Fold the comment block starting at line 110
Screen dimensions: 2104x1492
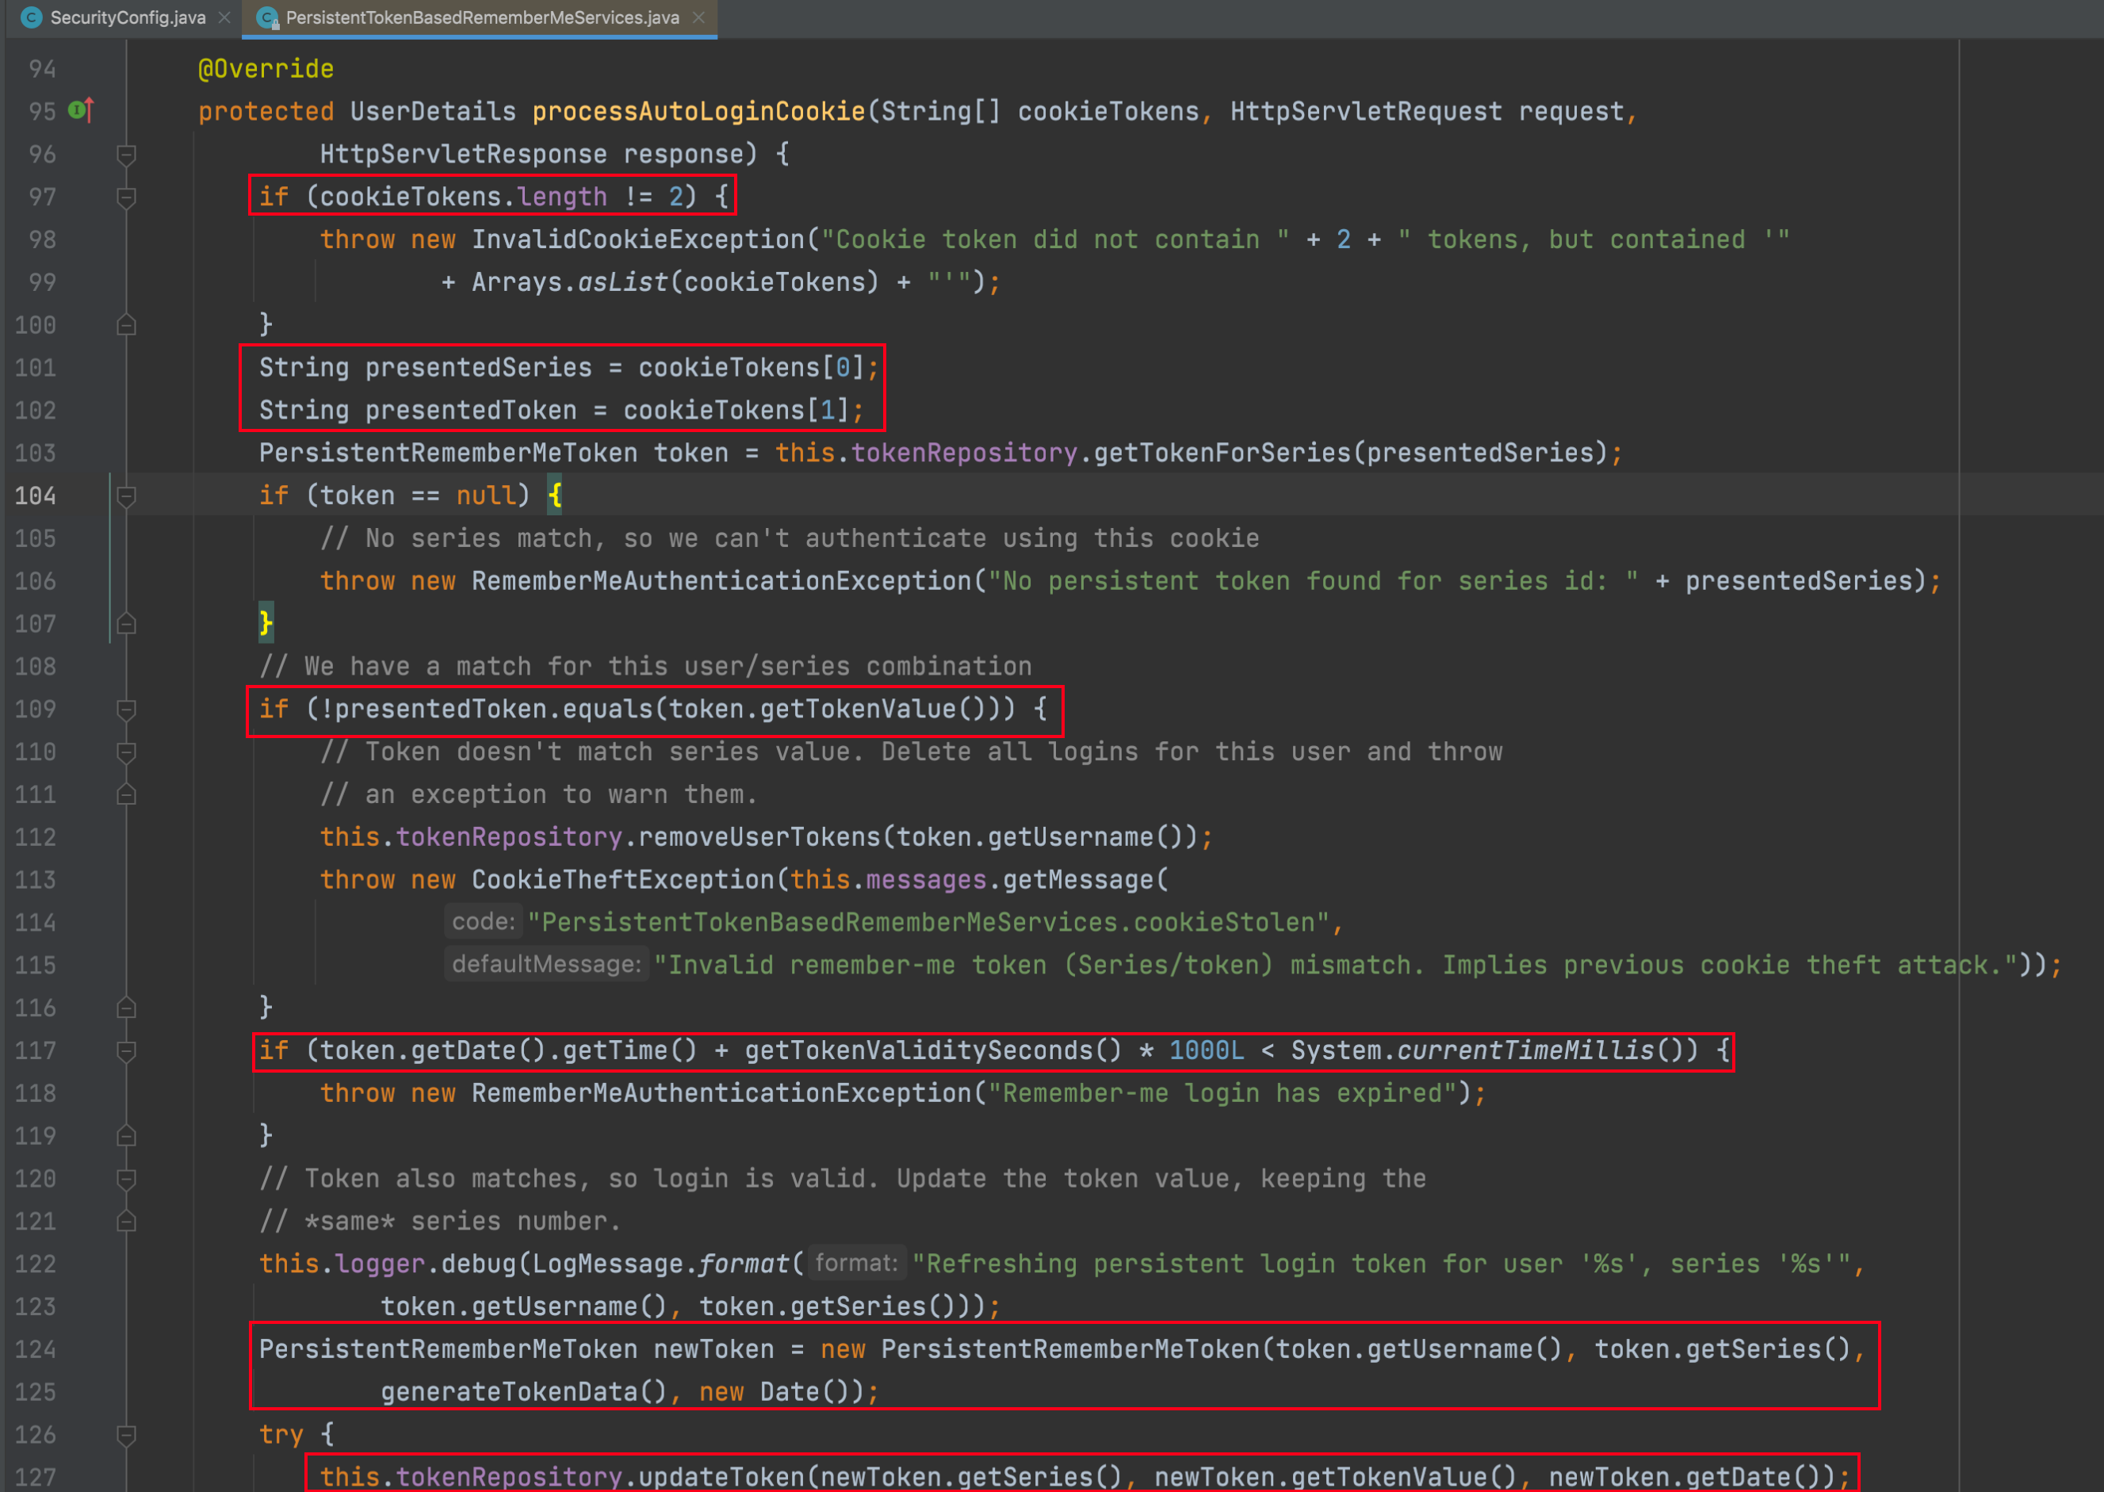click(127, 752)
